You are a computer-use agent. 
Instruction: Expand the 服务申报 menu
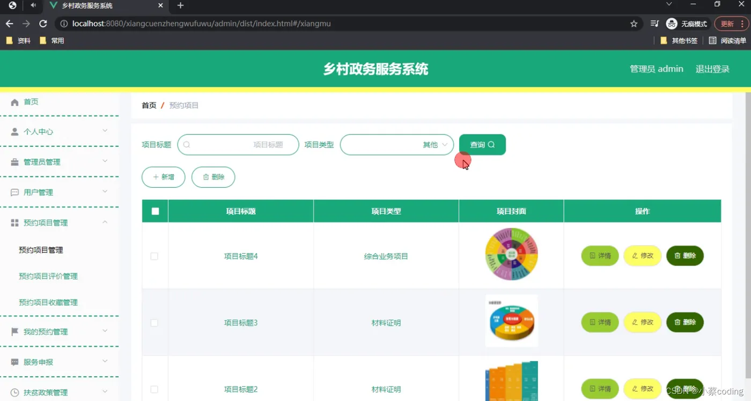105,361
